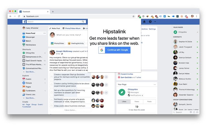Check the 'Create a separate Startup Societies' poll option
207x129 pixels.
(51, 77)
